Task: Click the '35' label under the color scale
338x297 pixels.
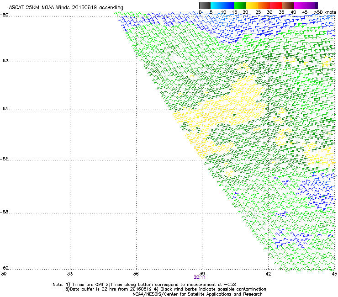Action: tap(281, 12)
